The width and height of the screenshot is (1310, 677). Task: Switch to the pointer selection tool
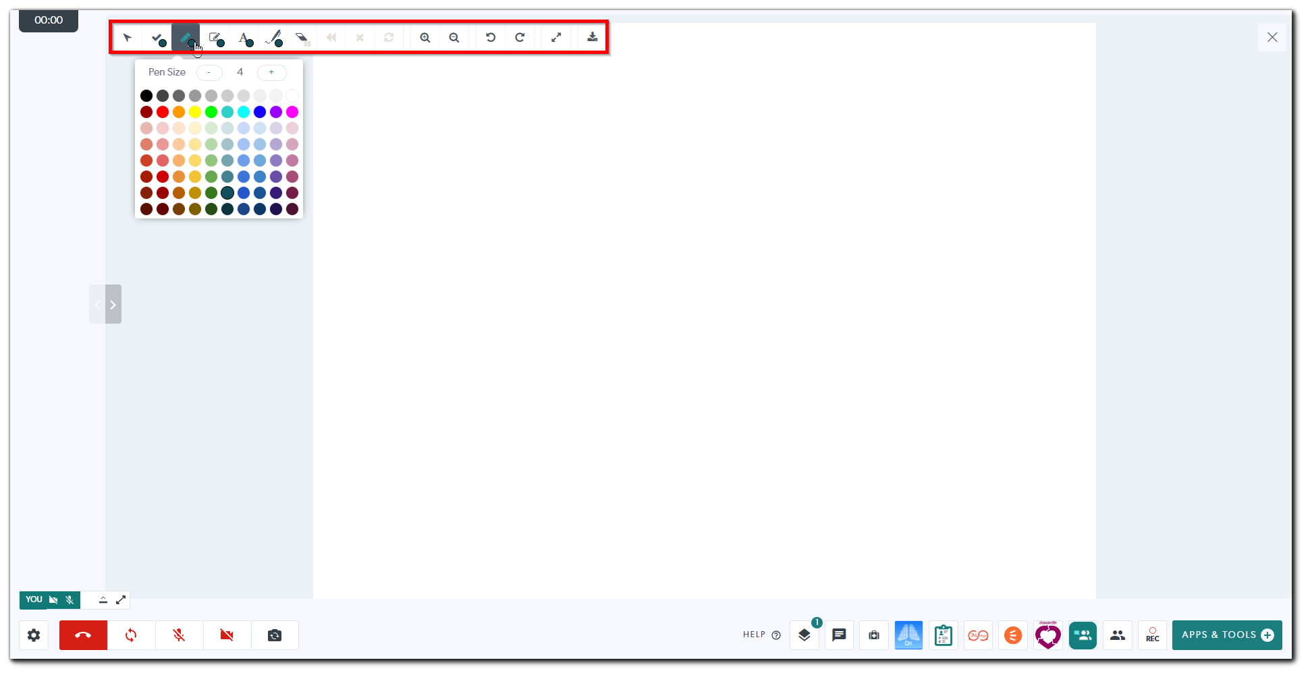pos(128,37)
